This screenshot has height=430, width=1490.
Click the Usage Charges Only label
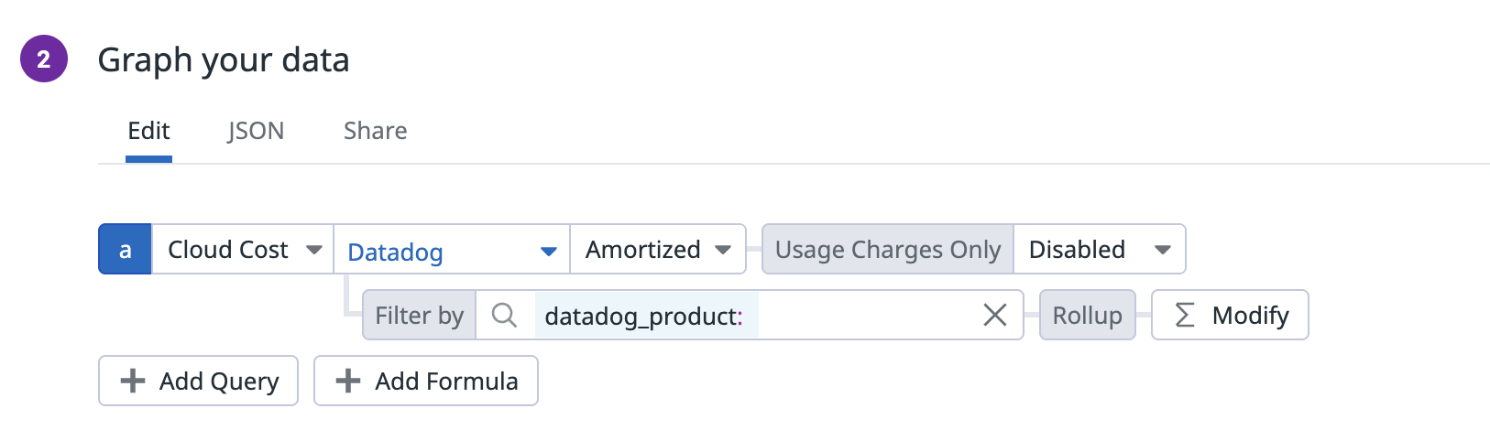(887, 249)
